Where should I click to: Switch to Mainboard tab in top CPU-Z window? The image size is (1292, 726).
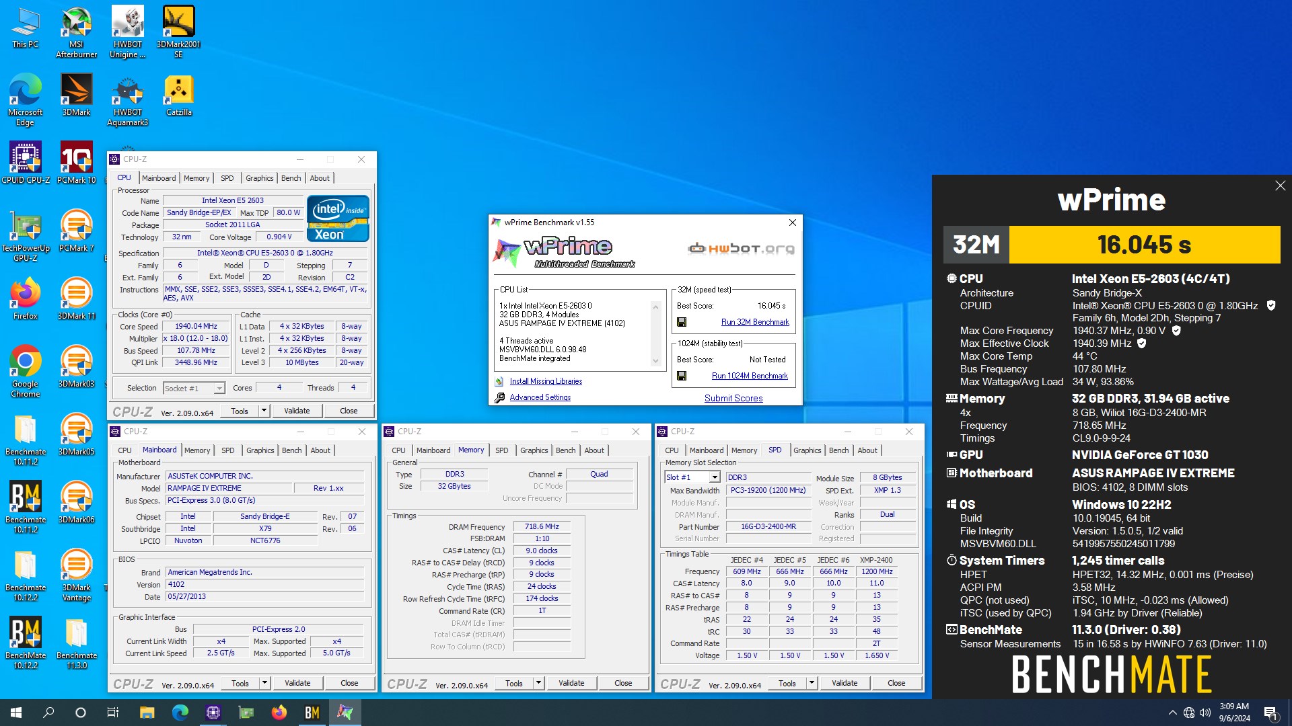(x=159, y=178)
